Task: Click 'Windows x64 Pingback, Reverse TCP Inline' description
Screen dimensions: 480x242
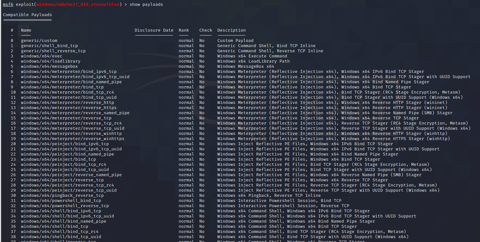Action: 269,196
